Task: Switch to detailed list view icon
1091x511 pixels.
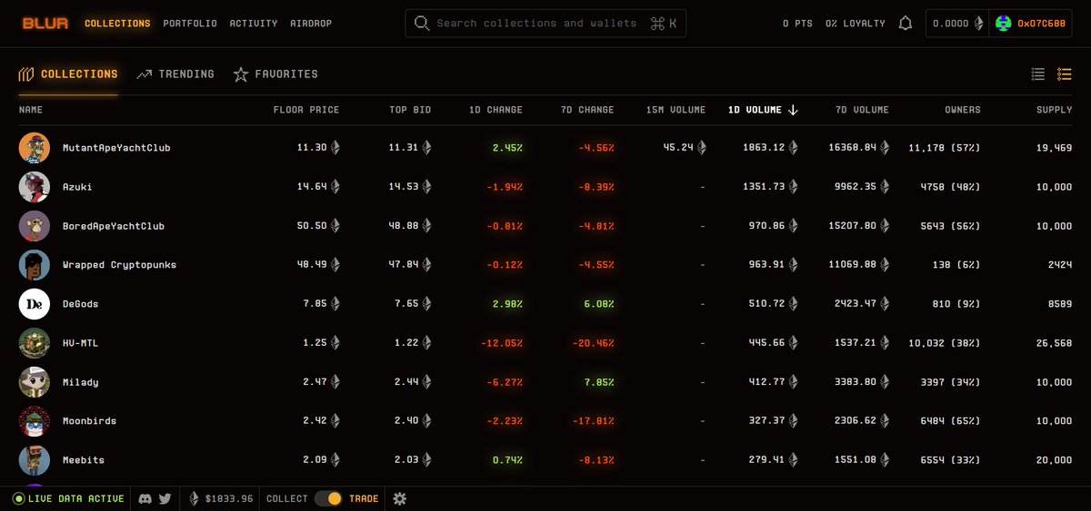Action: click(x=1065, y=74)
